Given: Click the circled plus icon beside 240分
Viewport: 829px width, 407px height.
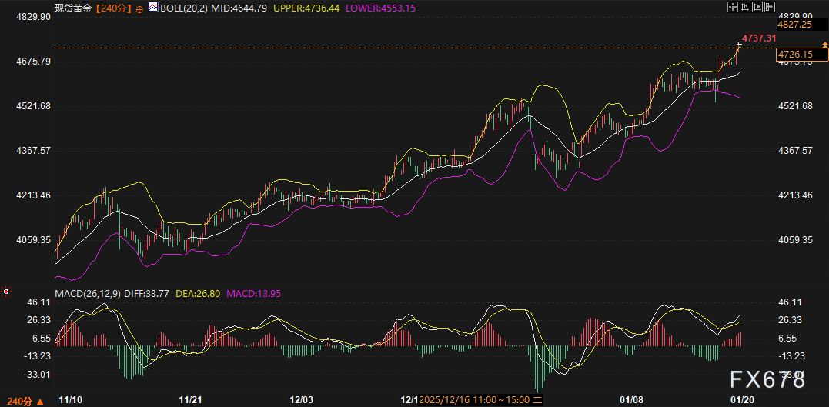Looking at the screenshot, I should point(139,8).
